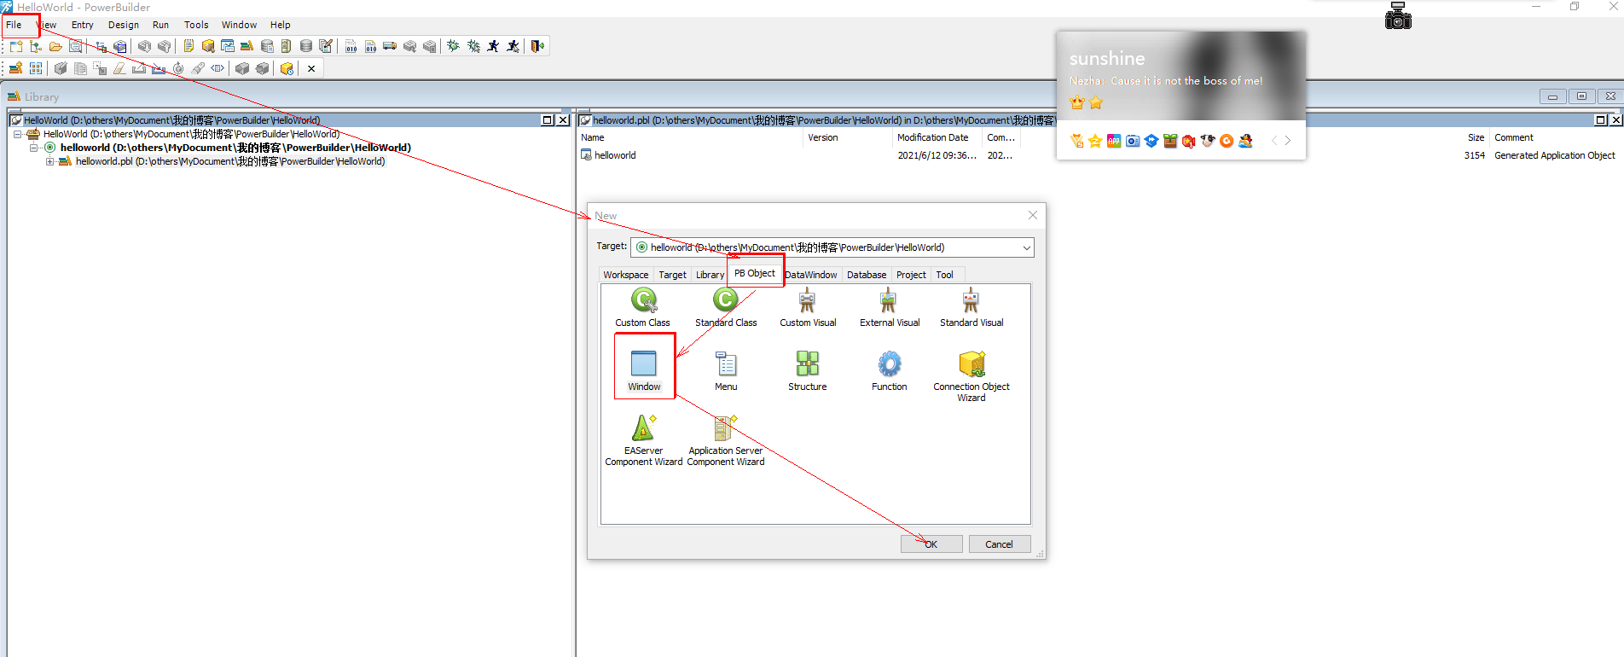Choose the Standard Visual user object
This screenshot has width=1624, height=657.
(971, 300)
